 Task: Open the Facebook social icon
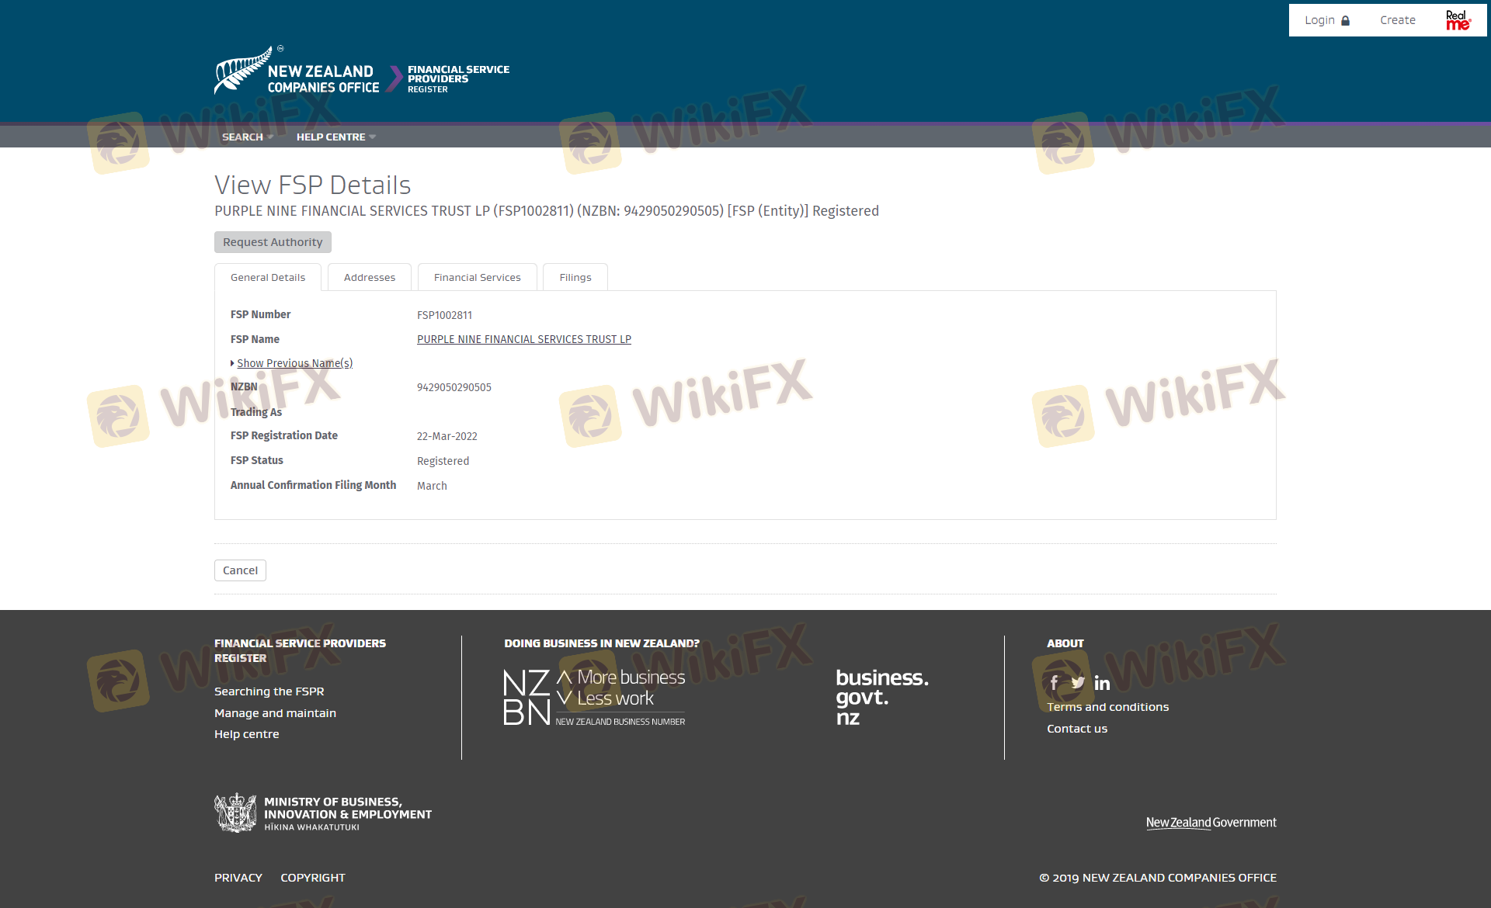click(x=1054, y=683)
